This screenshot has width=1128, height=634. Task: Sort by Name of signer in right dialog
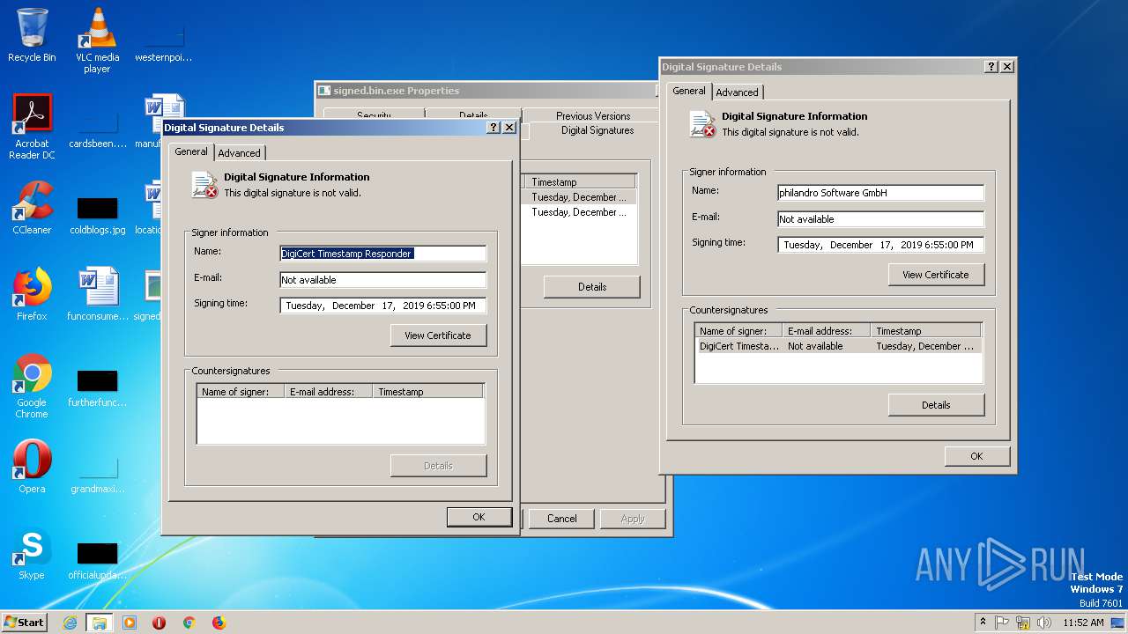tap(738, 331)
